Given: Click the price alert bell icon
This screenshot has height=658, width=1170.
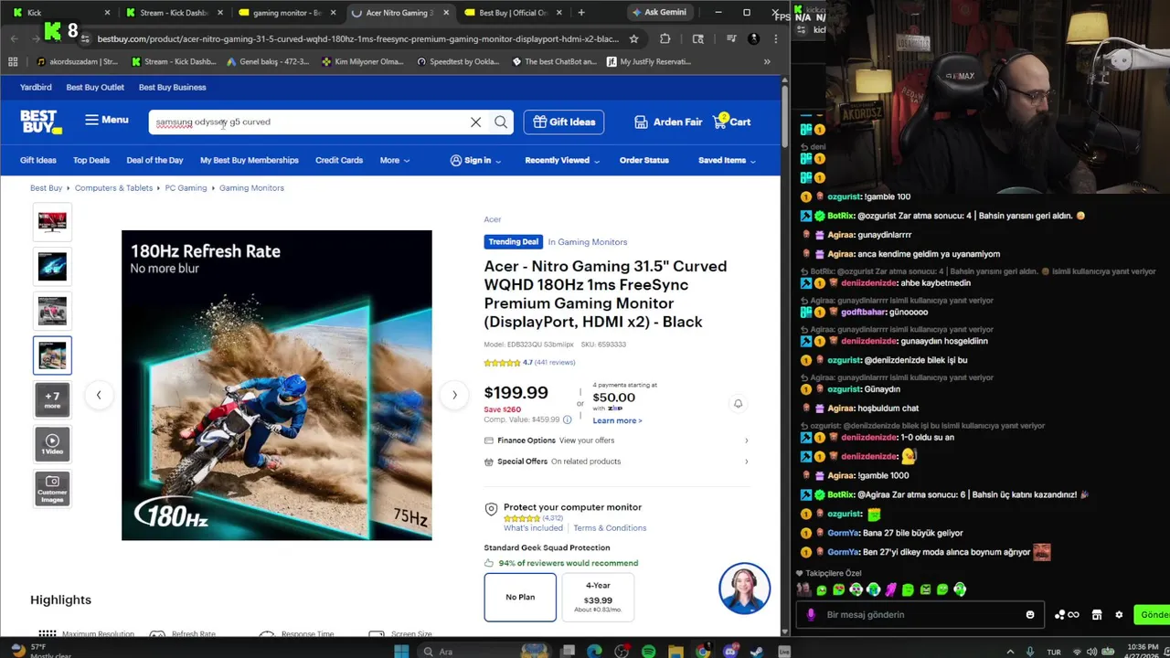Looking at the screenshot, I should [x=738, y=403].
